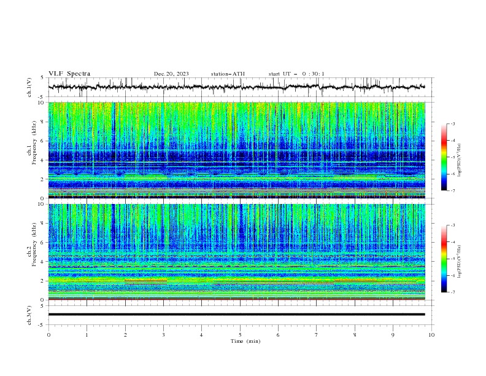Click the ch.1 voltage waveform trace
The image size is (486, 376).
(x=236, y=87)
